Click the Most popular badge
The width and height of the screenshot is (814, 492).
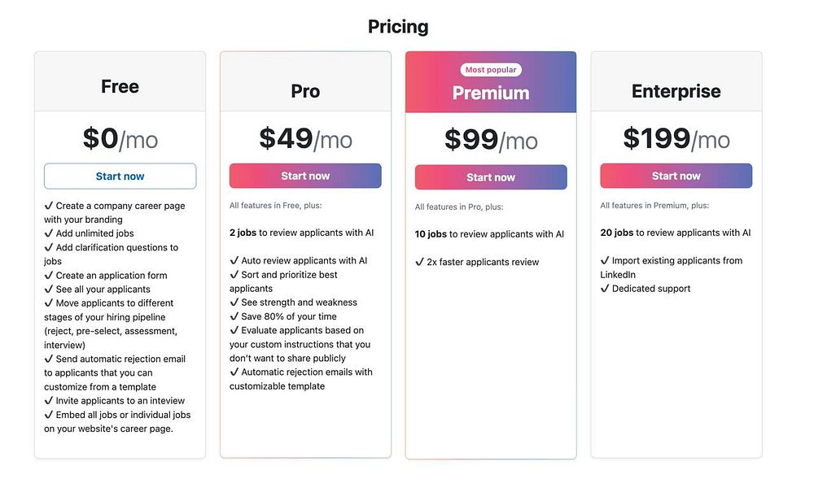pos(491,70)
